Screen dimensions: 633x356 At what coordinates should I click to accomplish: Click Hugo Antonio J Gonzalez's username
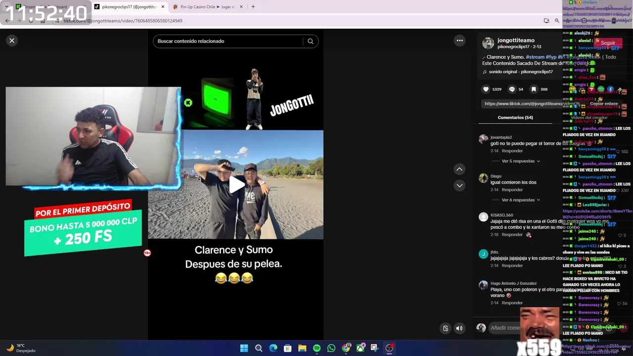point(513,283)
